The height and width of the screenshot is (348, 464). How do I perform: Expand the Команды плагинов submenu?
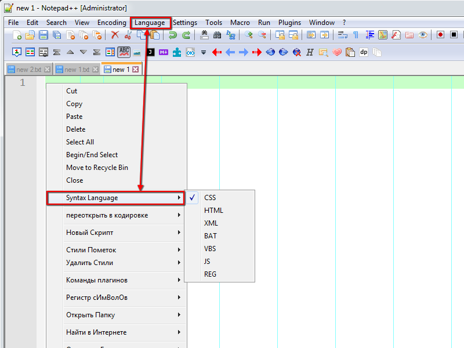point(115,280)
